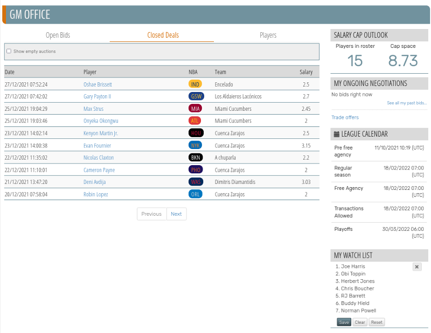Click the ATL team badge icon
Image resolution: width=431 pixels, height=333 pixels.
pyautogui.click(x=196, y=121)
